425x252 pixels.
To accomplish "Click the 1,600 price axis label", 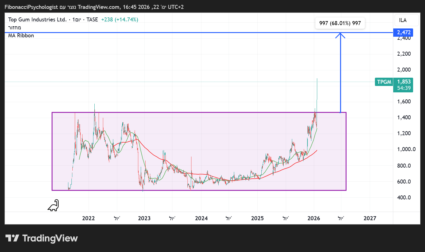I will [x=404, y=102].
